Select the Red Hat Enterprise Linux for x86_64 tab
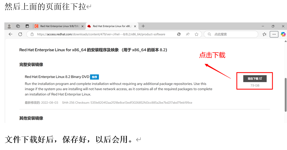The image size is (287, 150). pyautogui.click(x=112, y=26)
